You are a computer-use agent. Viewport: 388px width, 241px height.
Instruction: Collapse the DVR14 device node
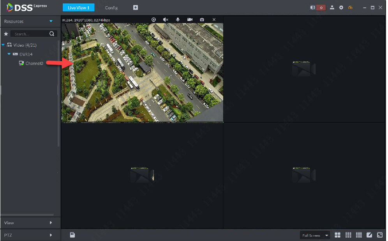pos(9,54)
